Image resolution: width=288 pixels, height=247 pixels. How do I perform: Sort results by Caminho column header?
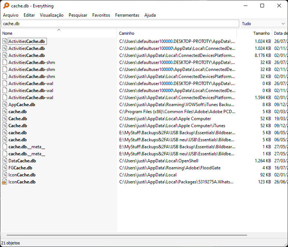[177, 33]
